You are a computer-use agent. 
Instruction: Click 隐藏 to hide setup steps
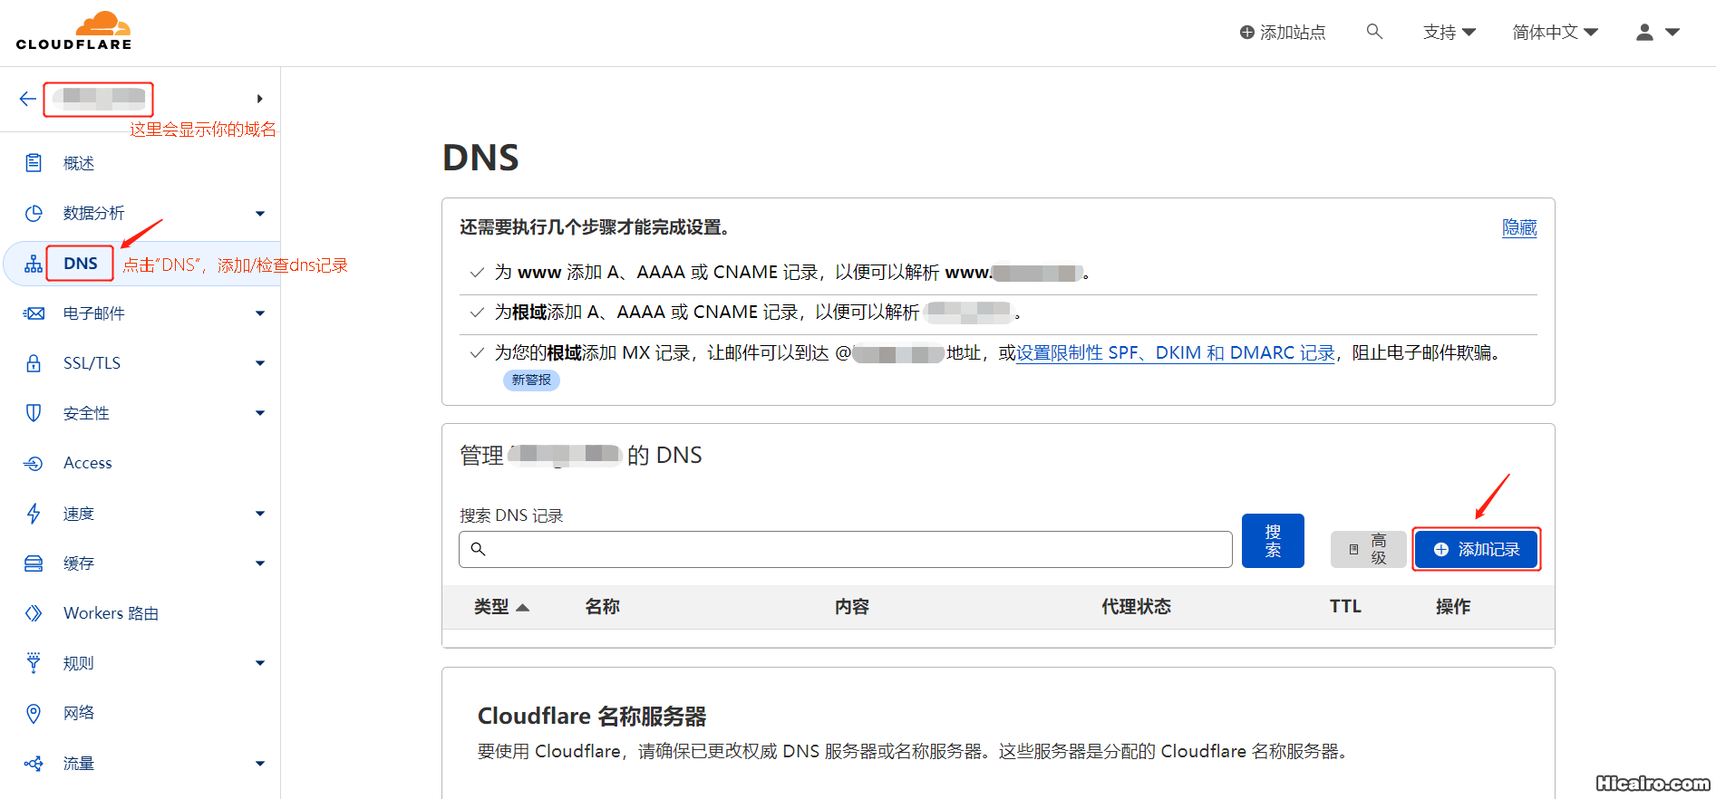click(1519, 227)
